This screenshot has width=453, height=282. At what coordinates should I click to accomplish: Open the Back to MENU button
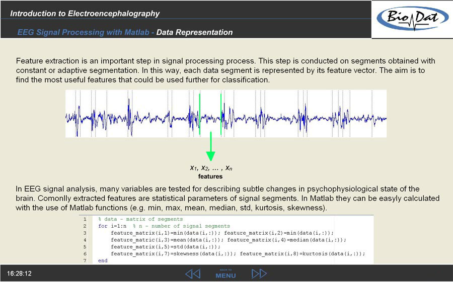[x=225, y=274]
